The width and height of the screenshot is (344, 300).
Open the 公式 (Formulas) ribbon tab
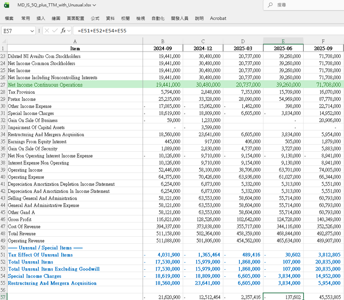95,18
